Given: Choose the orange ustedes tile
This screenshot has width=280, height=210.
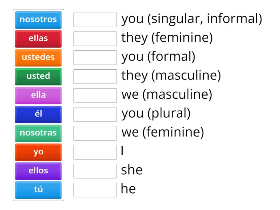Looking at the screenshot, I should pyautogui.click(x=38, y=58).
